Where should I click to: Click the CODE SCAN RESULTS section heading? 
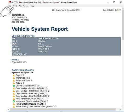tap(23, 70)
